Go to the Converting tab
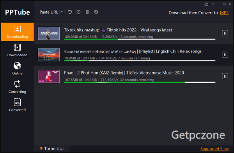Viewport: 234px width, 153px height. click(x=17, y=87)
